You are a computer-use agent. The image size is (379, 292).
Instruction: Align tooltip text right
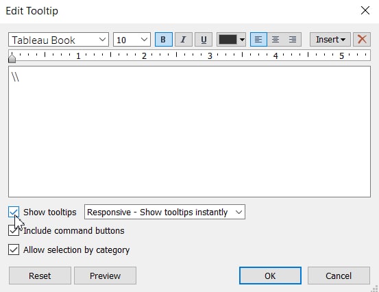(293, 39)
